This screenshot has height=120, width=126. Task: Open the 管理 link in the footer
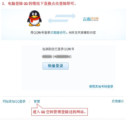(x=37, y=101)
